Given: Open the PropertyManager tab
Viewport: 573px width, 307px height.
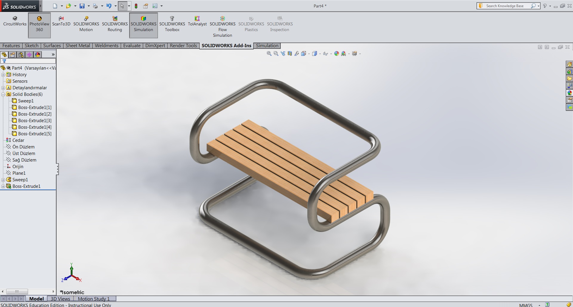Looking at the screenshot, I should (x=13, y=55).
